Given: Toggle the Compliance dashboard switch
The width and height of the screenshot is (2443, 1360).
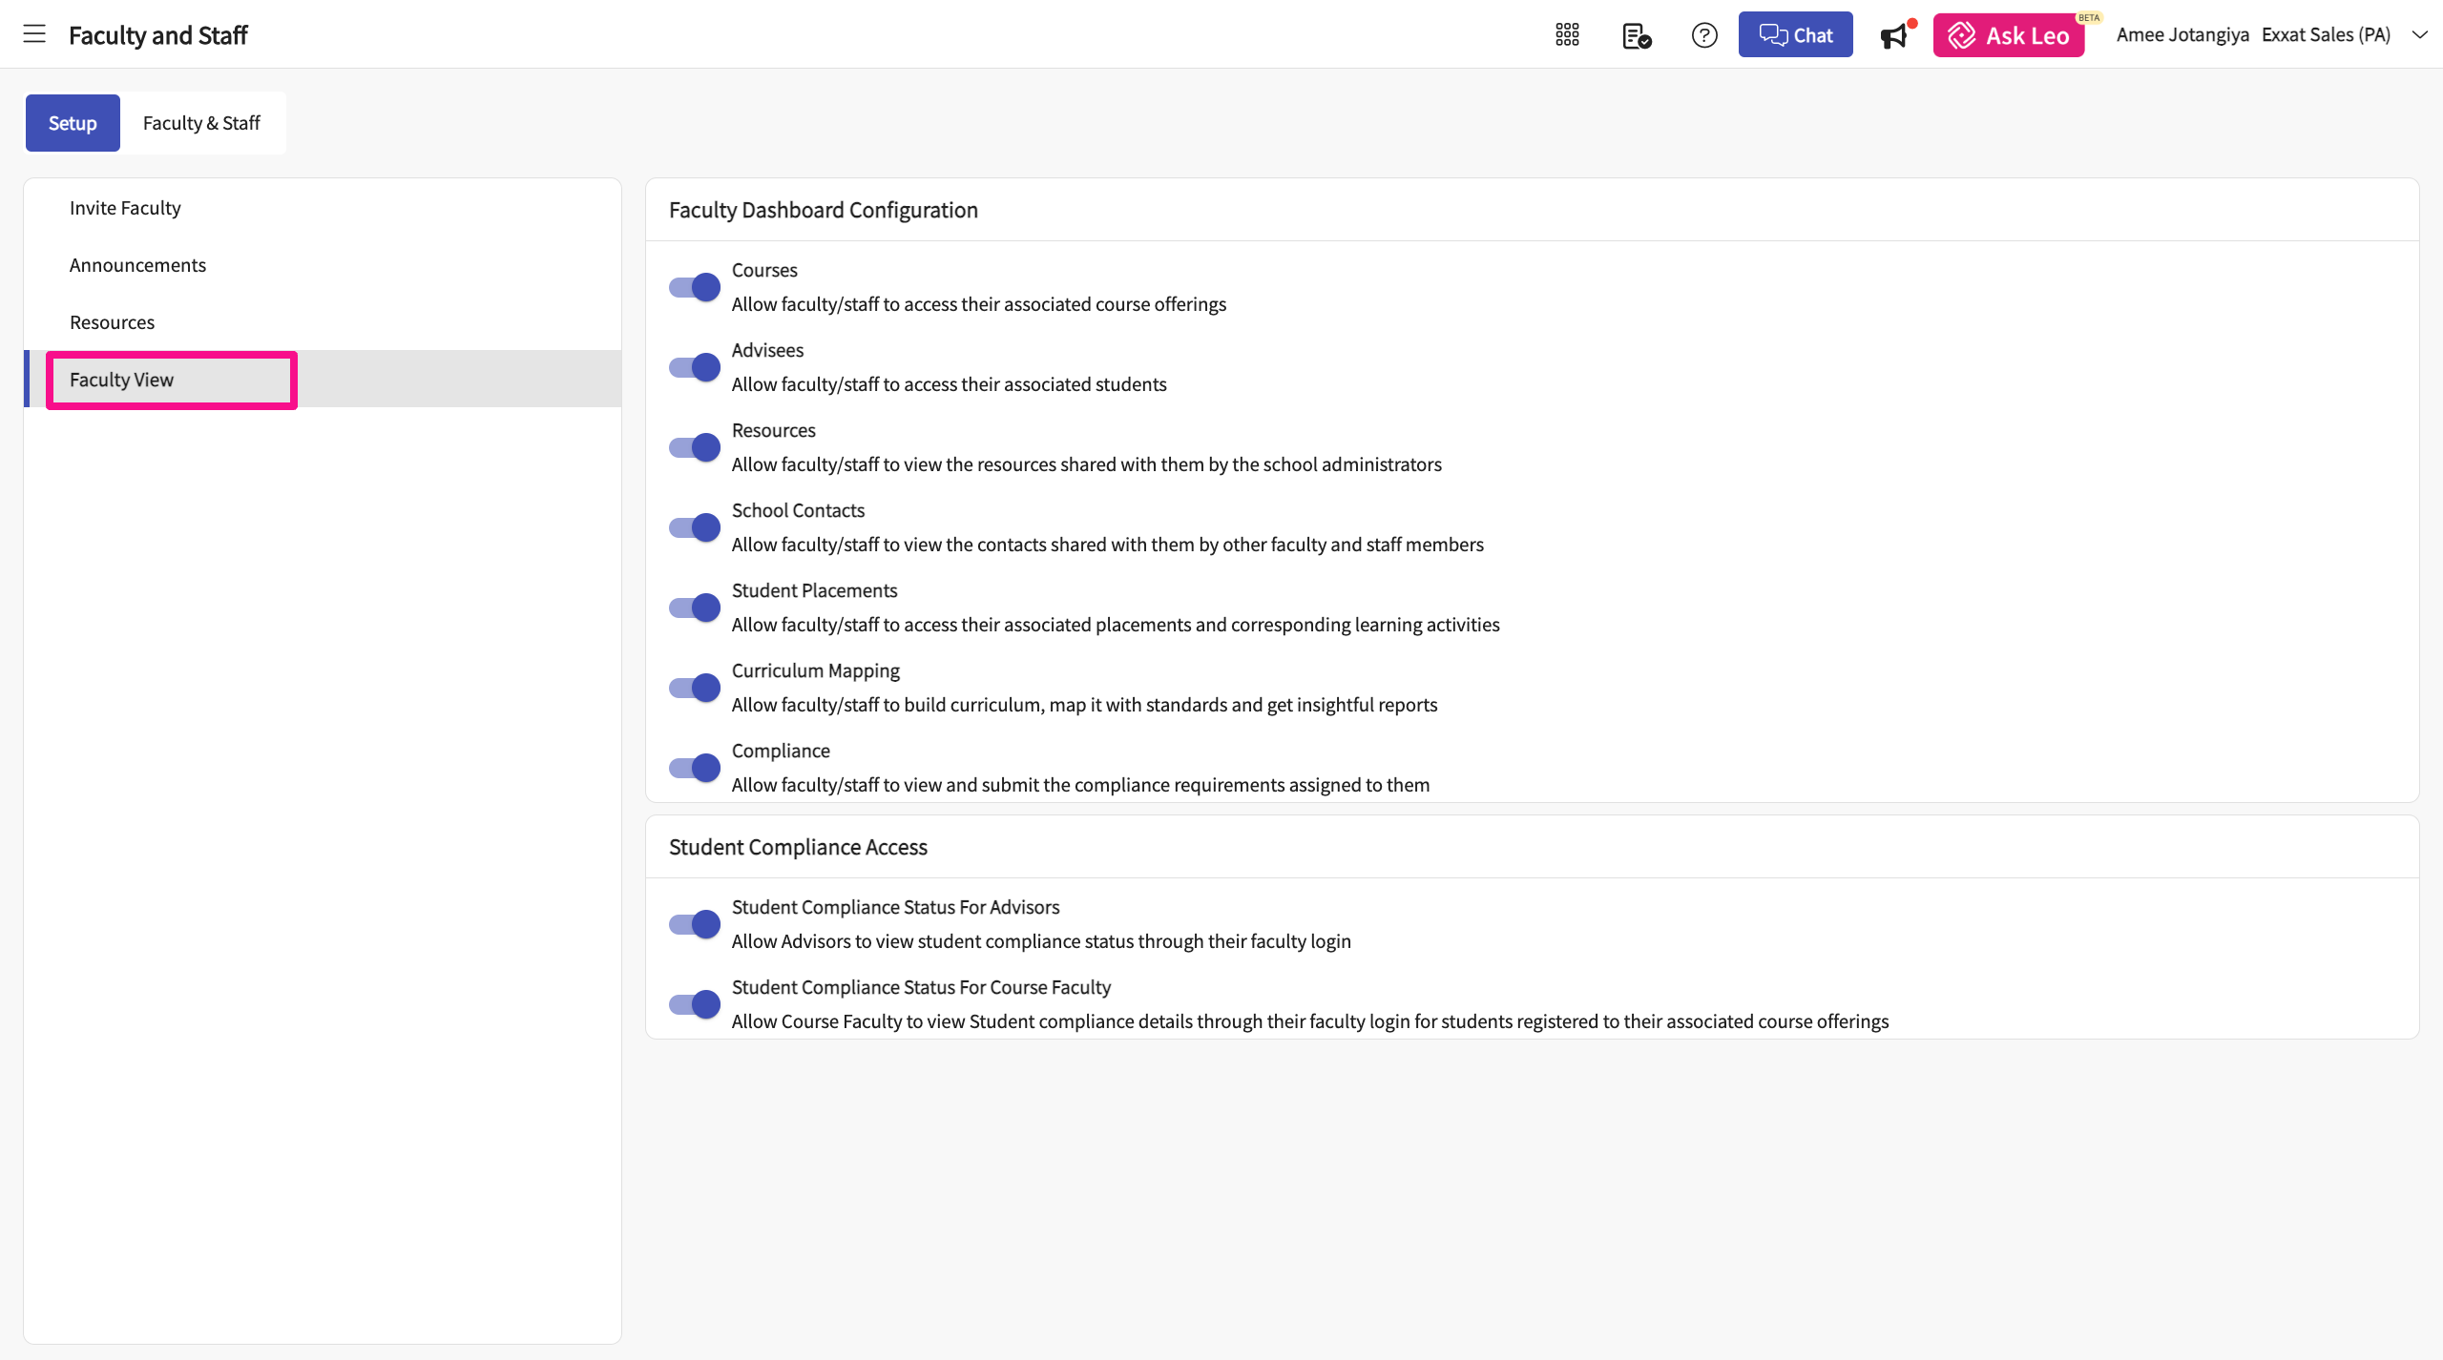Looking at the screenshot, I should (x=694, y=768).
